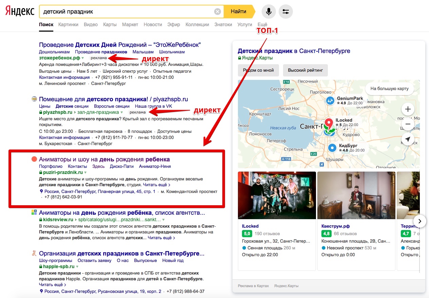Open the ЭтоЖеРебёнок ad title link

coord(120,45)
